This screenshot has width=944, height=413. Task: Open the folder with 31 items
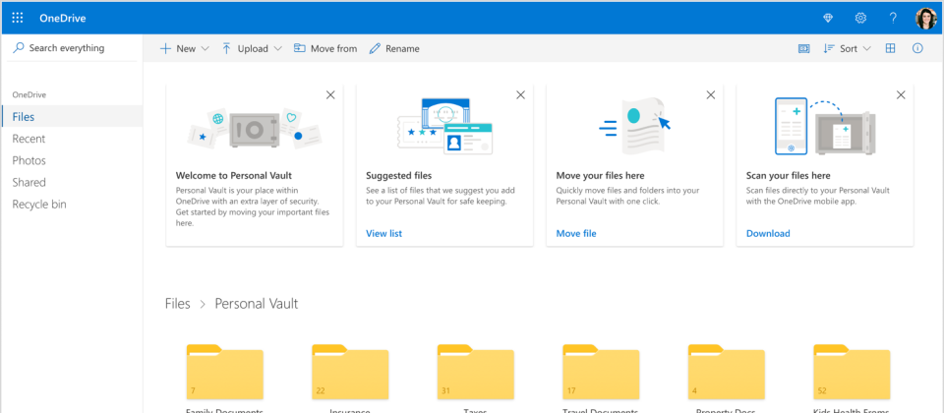476,372
